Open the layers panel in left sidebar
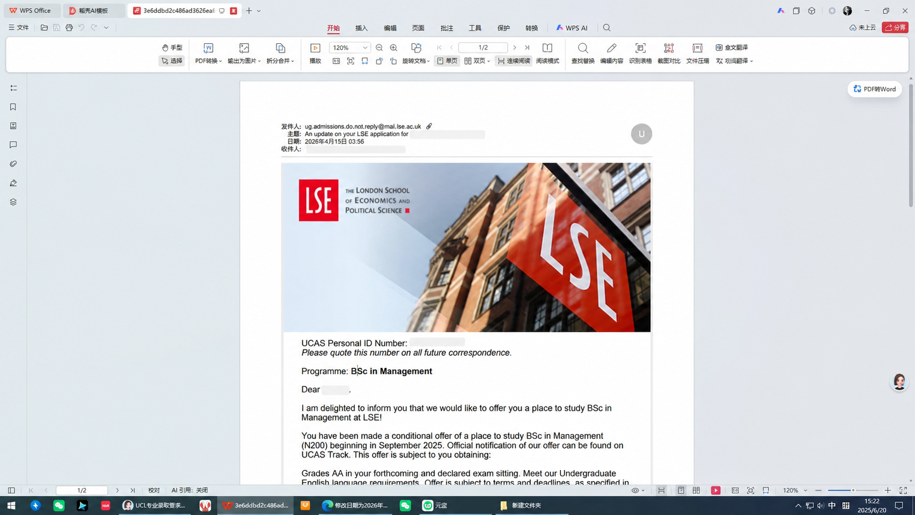Image resolution: width=915 pixels, height=515 pixels. pos(13,202)
